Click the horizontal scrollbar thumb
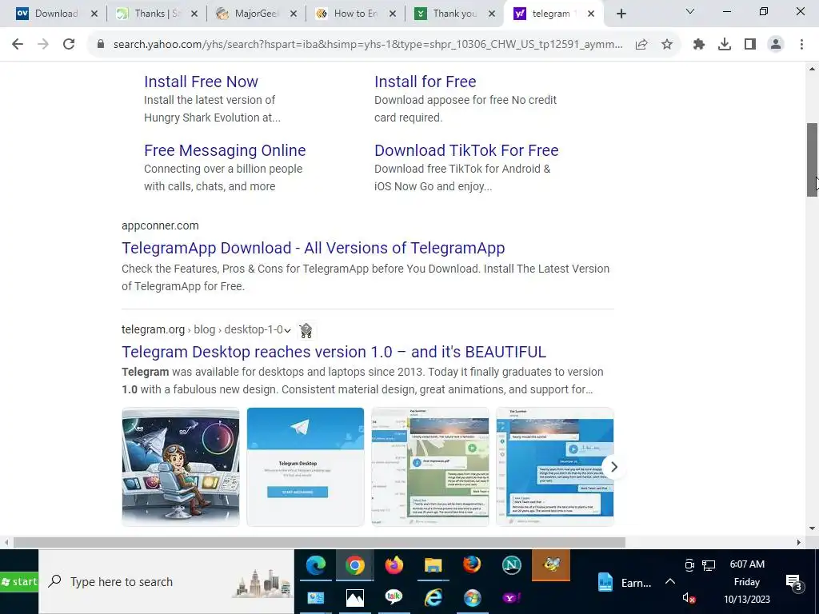The width and height of the screenshot is (819, 614). pyautogui.click(x=319, y=543)
